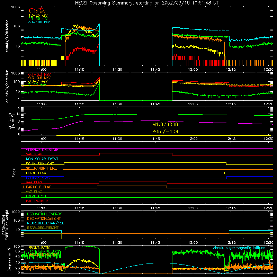Select the '6-12 keV' legend label

tap(37, 12)
